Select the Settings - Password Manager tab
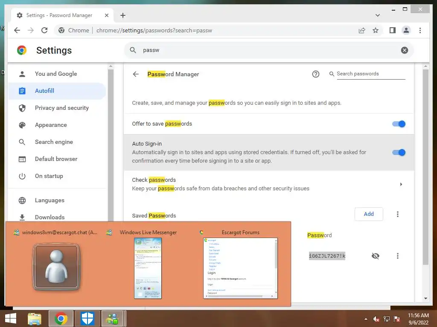 click(x=62, y=15)
